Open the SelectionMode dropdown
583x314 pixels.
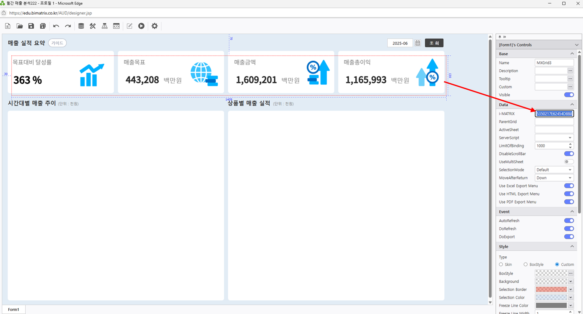point(554,170)
